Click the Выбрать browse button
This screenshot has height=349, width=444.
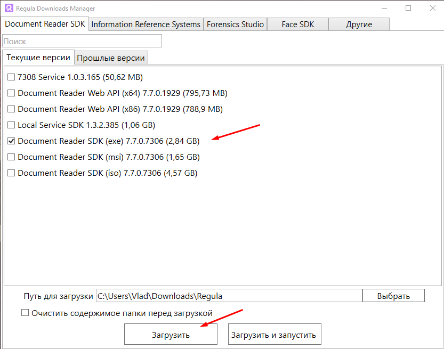393,296
